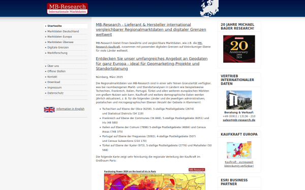
Task: Open Digitale Grenzen page
Action: (x=58, y=47)
